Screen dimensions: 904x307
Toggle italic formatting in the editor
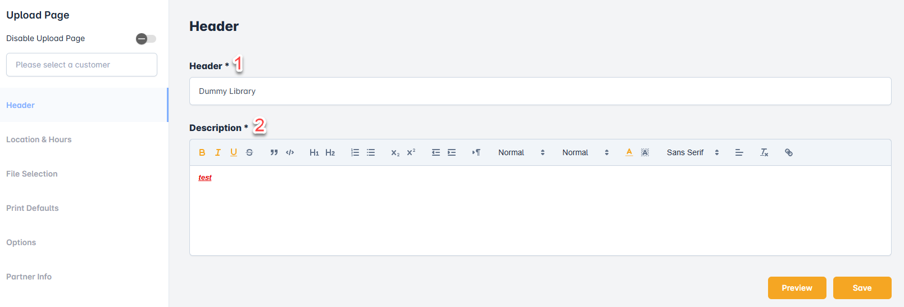click(x=218, y=152)
